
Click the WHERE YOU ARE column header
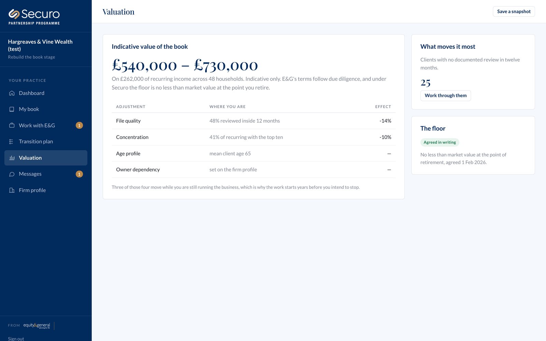click(228, 107)
